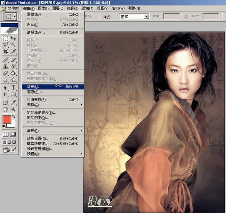
Task: Open the 图像(I) menu
Action: click(43, 8)
